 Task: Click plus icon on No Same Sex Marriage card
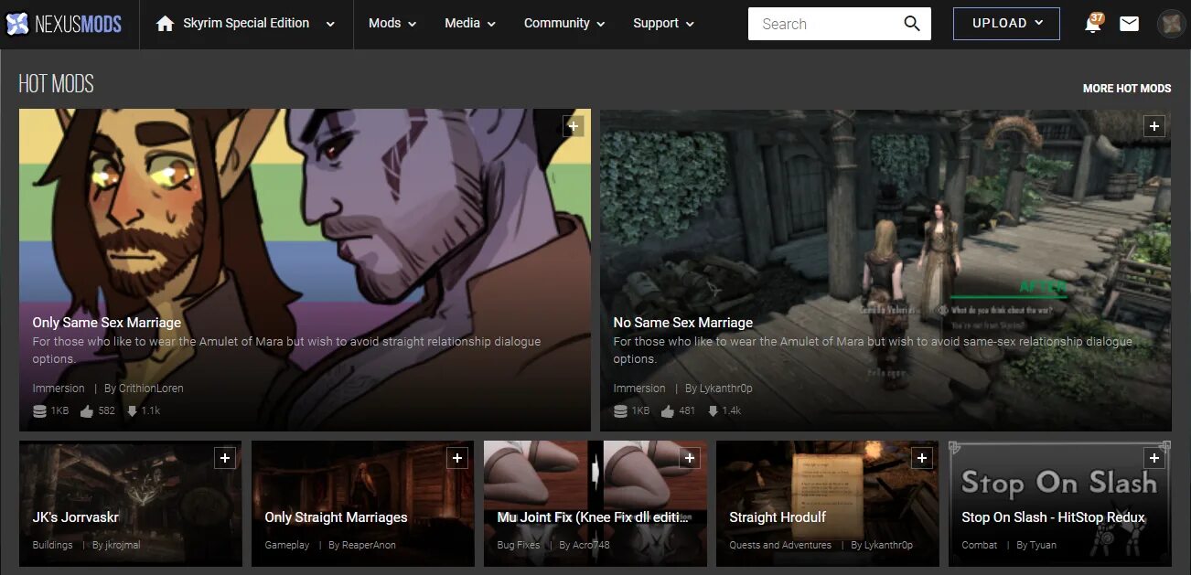[x=1154, y=126]
